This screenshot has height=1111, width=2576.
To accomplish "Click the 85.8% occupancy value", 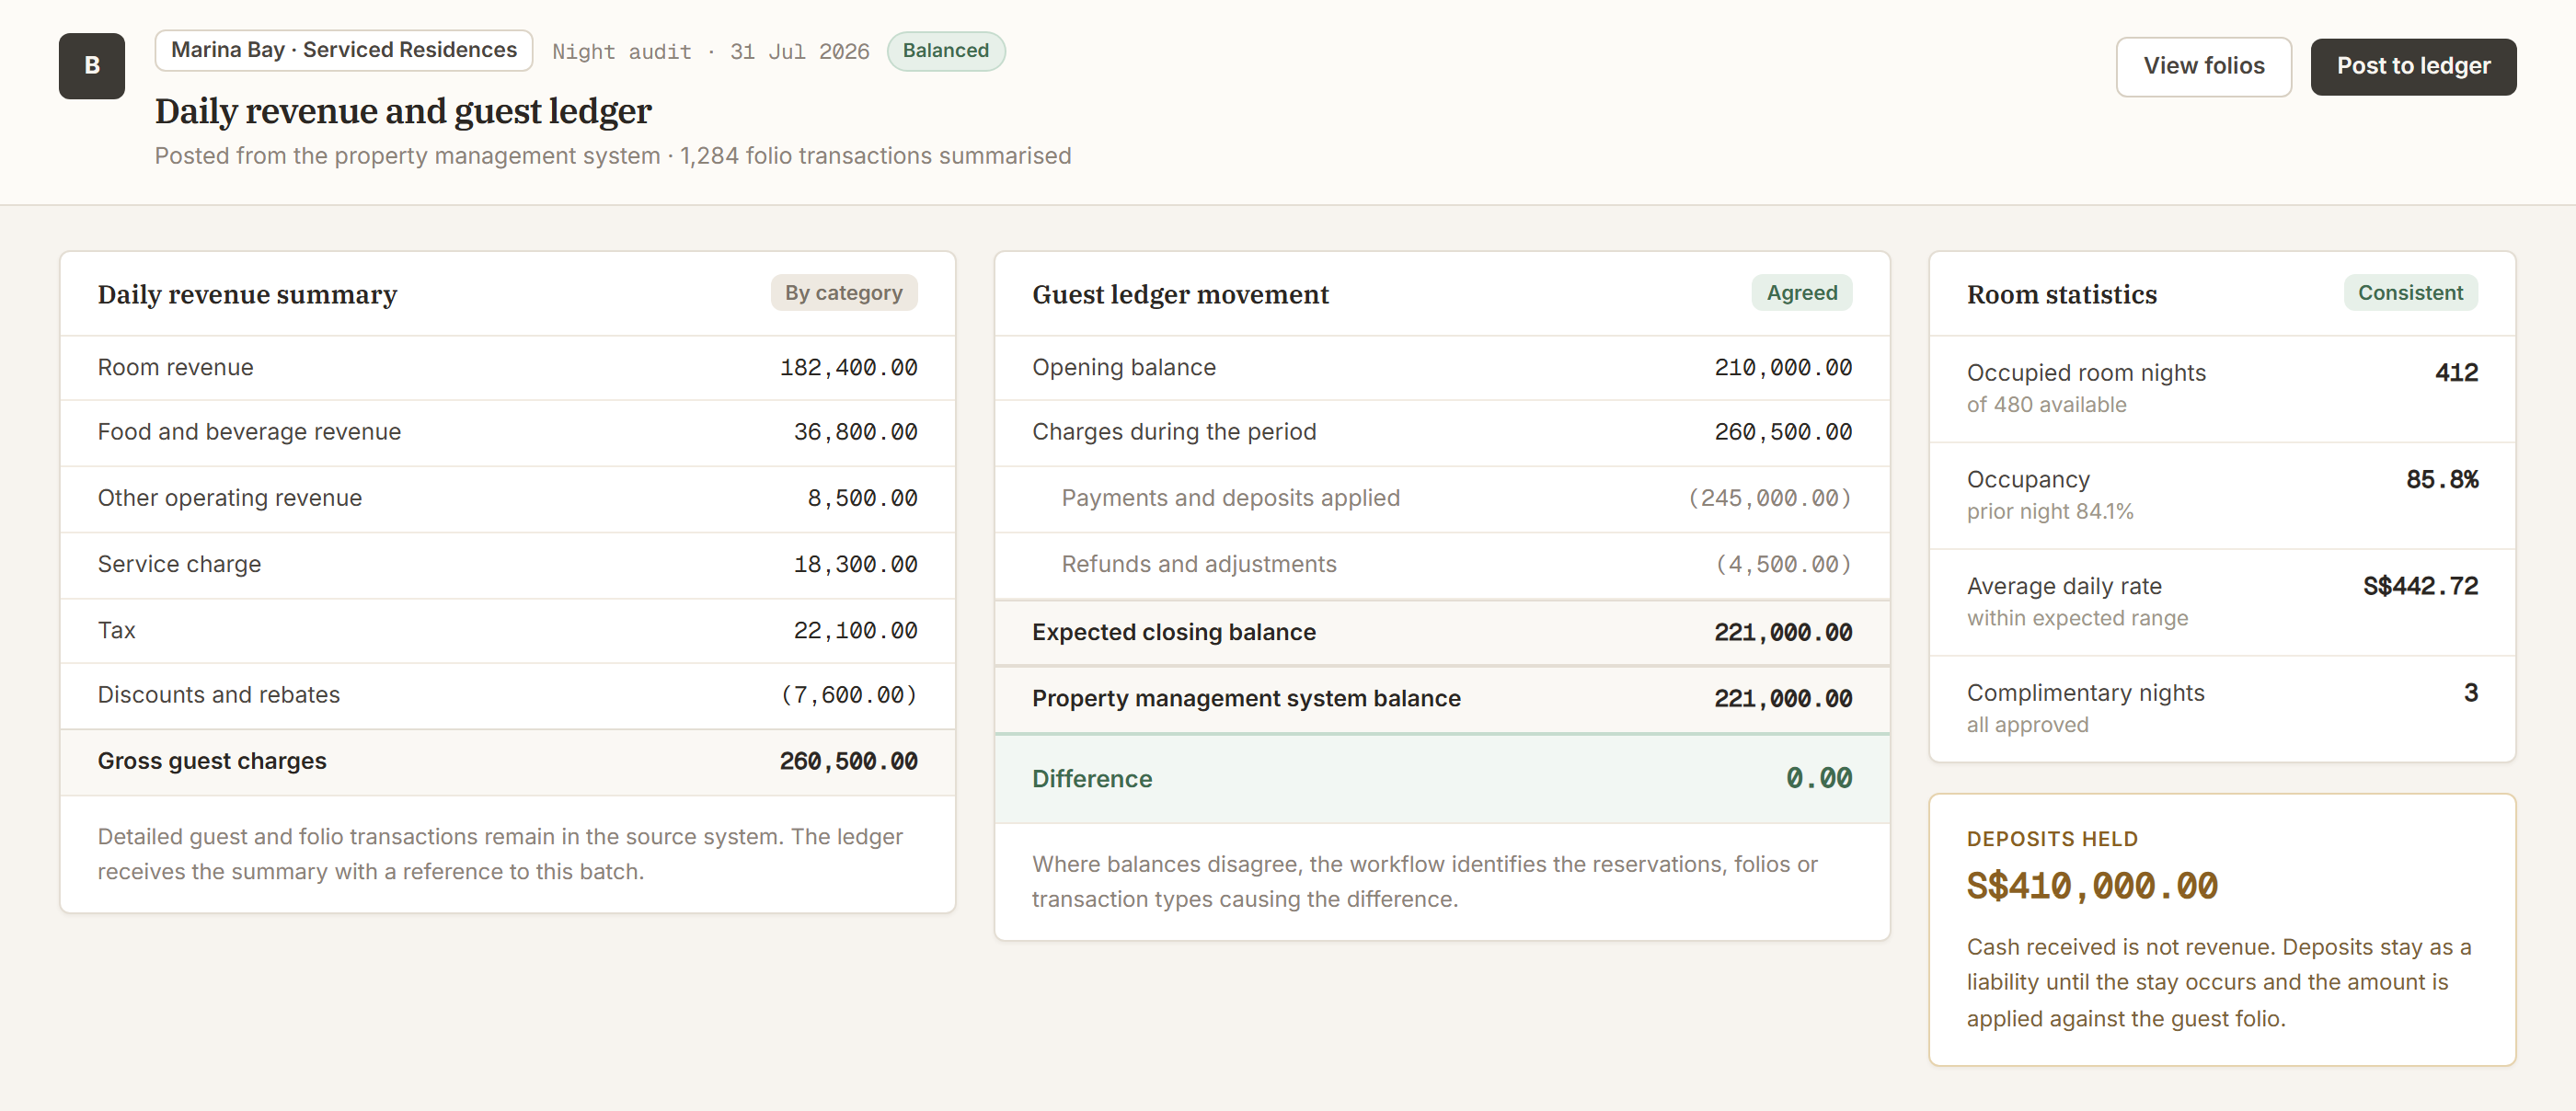I will [2442, 479].
